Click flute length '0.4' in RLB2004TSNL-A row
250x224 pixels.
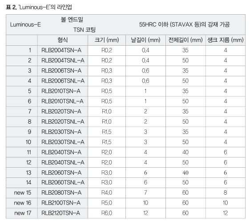(x=145, y=60)
